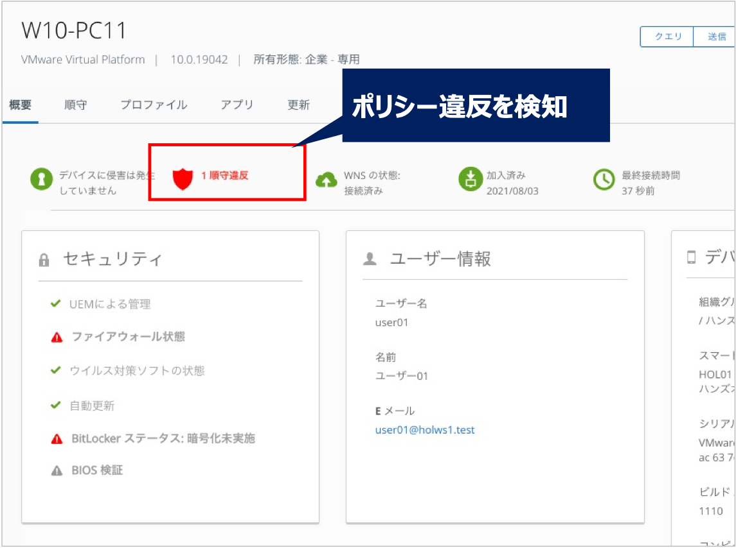Click the green checkmark next to UEMによる管理
This screenshot has width=736, height=548.
(55, 304)
